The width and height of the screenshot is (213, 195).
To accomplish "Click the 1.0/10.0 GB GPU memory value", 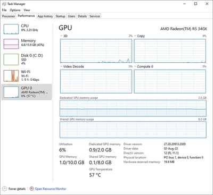I will (x=72, y=163).
